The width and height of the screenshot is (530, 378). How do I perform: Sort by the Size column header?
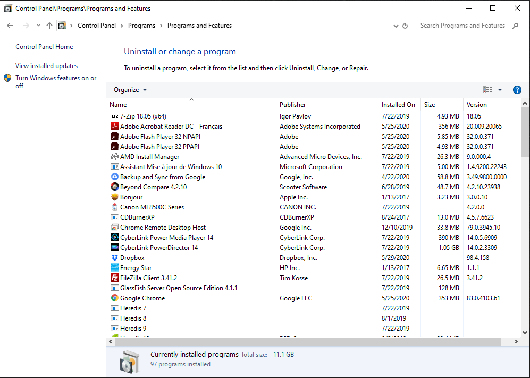pyautogui.click(x=442, y=105)
